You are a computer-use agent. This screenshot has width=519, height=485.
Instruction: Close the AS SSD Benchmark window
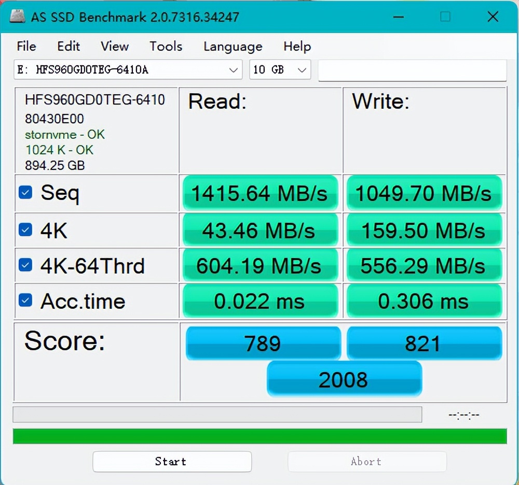pos(493,17)
